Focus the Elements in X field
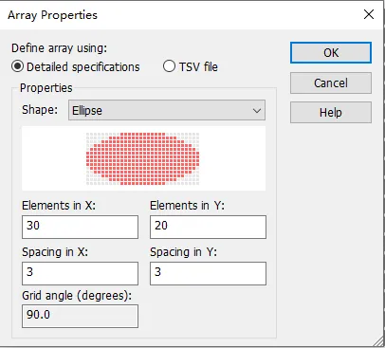Screen dimensions: 385x348 pyautogui.click(x=80, y=227)
